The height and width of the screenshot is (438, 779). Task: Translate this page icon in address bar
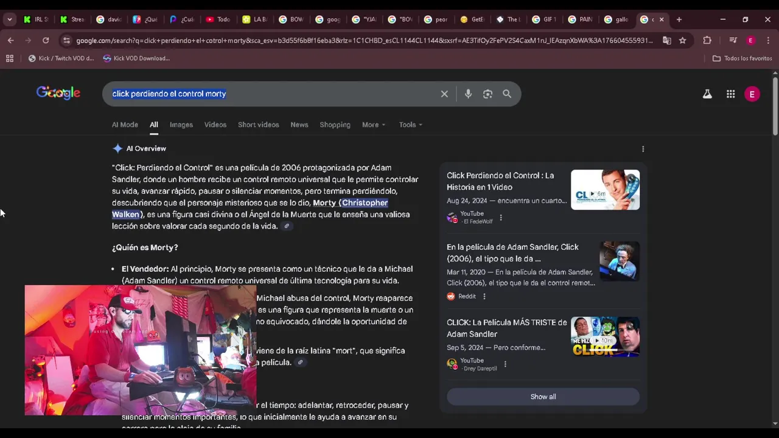(x=667, y=41)
